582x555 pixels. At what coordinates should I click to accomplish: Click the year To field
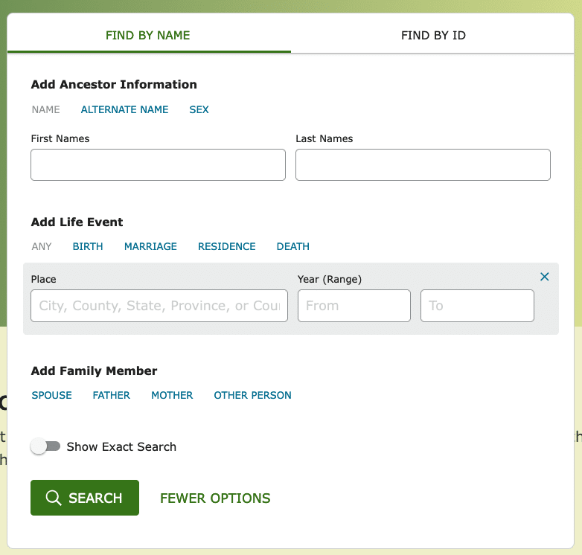coord(477,306)
